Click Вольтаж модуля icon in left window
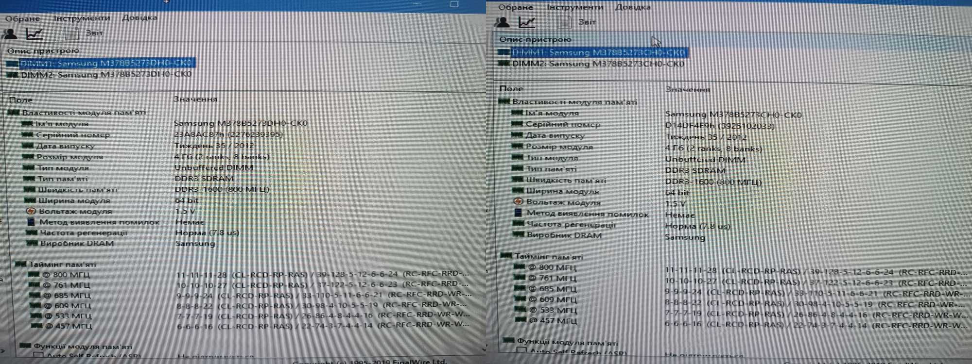The width and height of the screenshot is (972, 364). 31,211
